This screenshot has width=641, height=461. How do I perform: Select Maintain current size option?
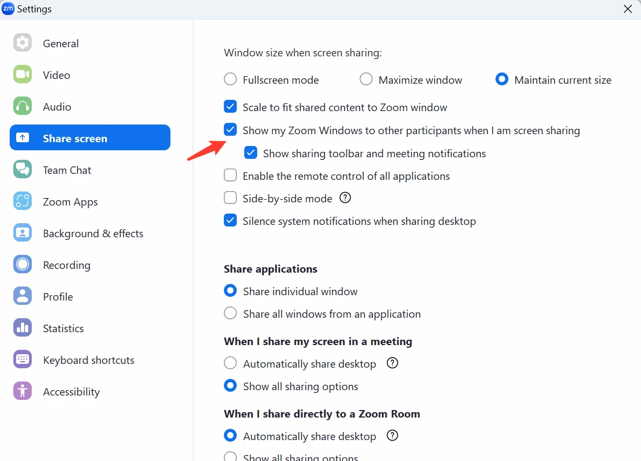click(x=501, y=79)
